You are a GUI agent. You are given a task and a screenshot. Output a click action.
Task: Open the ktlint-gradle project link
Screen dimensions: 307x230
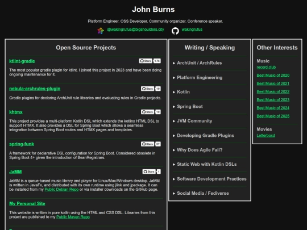tap(22, 61)
